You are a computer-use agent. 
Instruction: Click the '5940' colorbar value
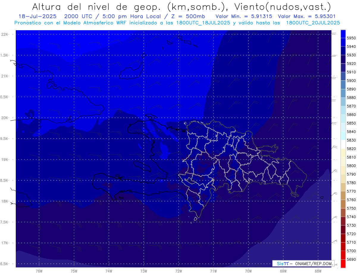coord(351,47)
